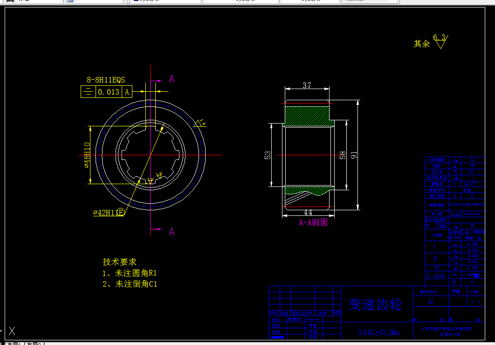Viewport: 495px width, 345px height.
Task: Select the 91 height dimension
Action: point(354,155)
